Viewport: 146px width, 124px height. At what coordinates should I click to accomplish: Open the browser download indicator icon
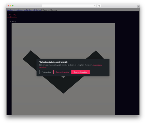tap(99, 6)
